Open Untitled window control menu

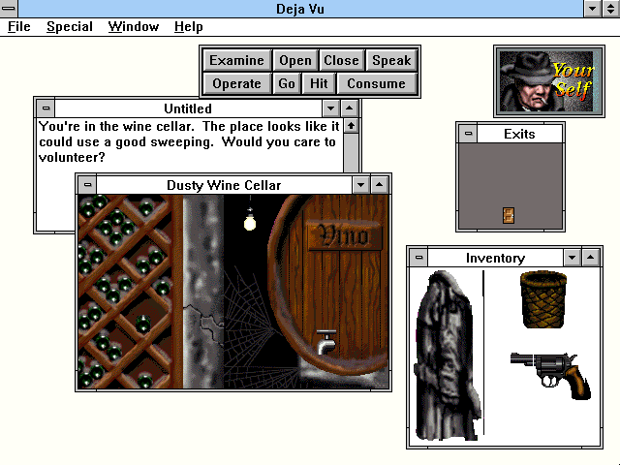click(x=46, y=108)
